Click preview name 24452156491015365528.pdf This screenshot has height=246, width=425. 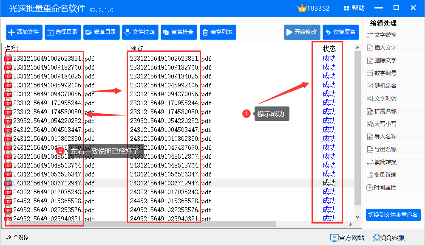pos(170,201)
